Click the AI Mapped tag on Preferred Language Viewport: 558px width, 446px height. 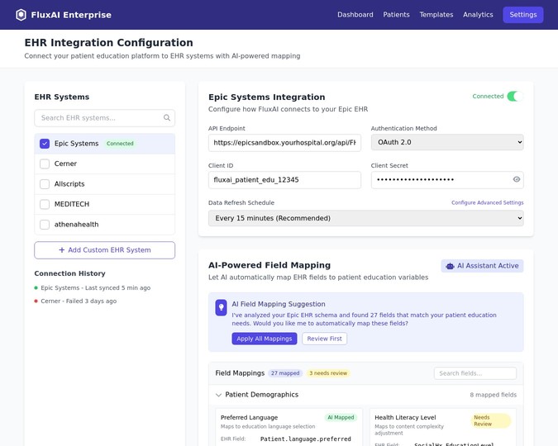tap(341, 417)
